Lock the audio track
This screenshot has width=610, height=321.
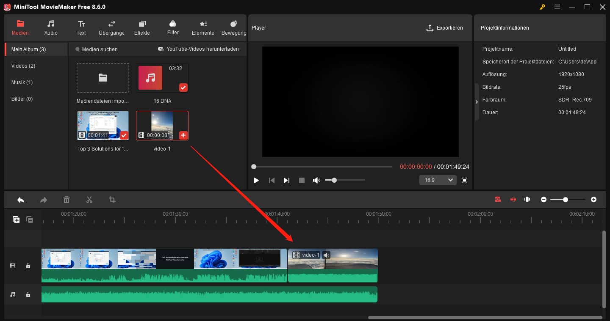[x=28, y=294]
